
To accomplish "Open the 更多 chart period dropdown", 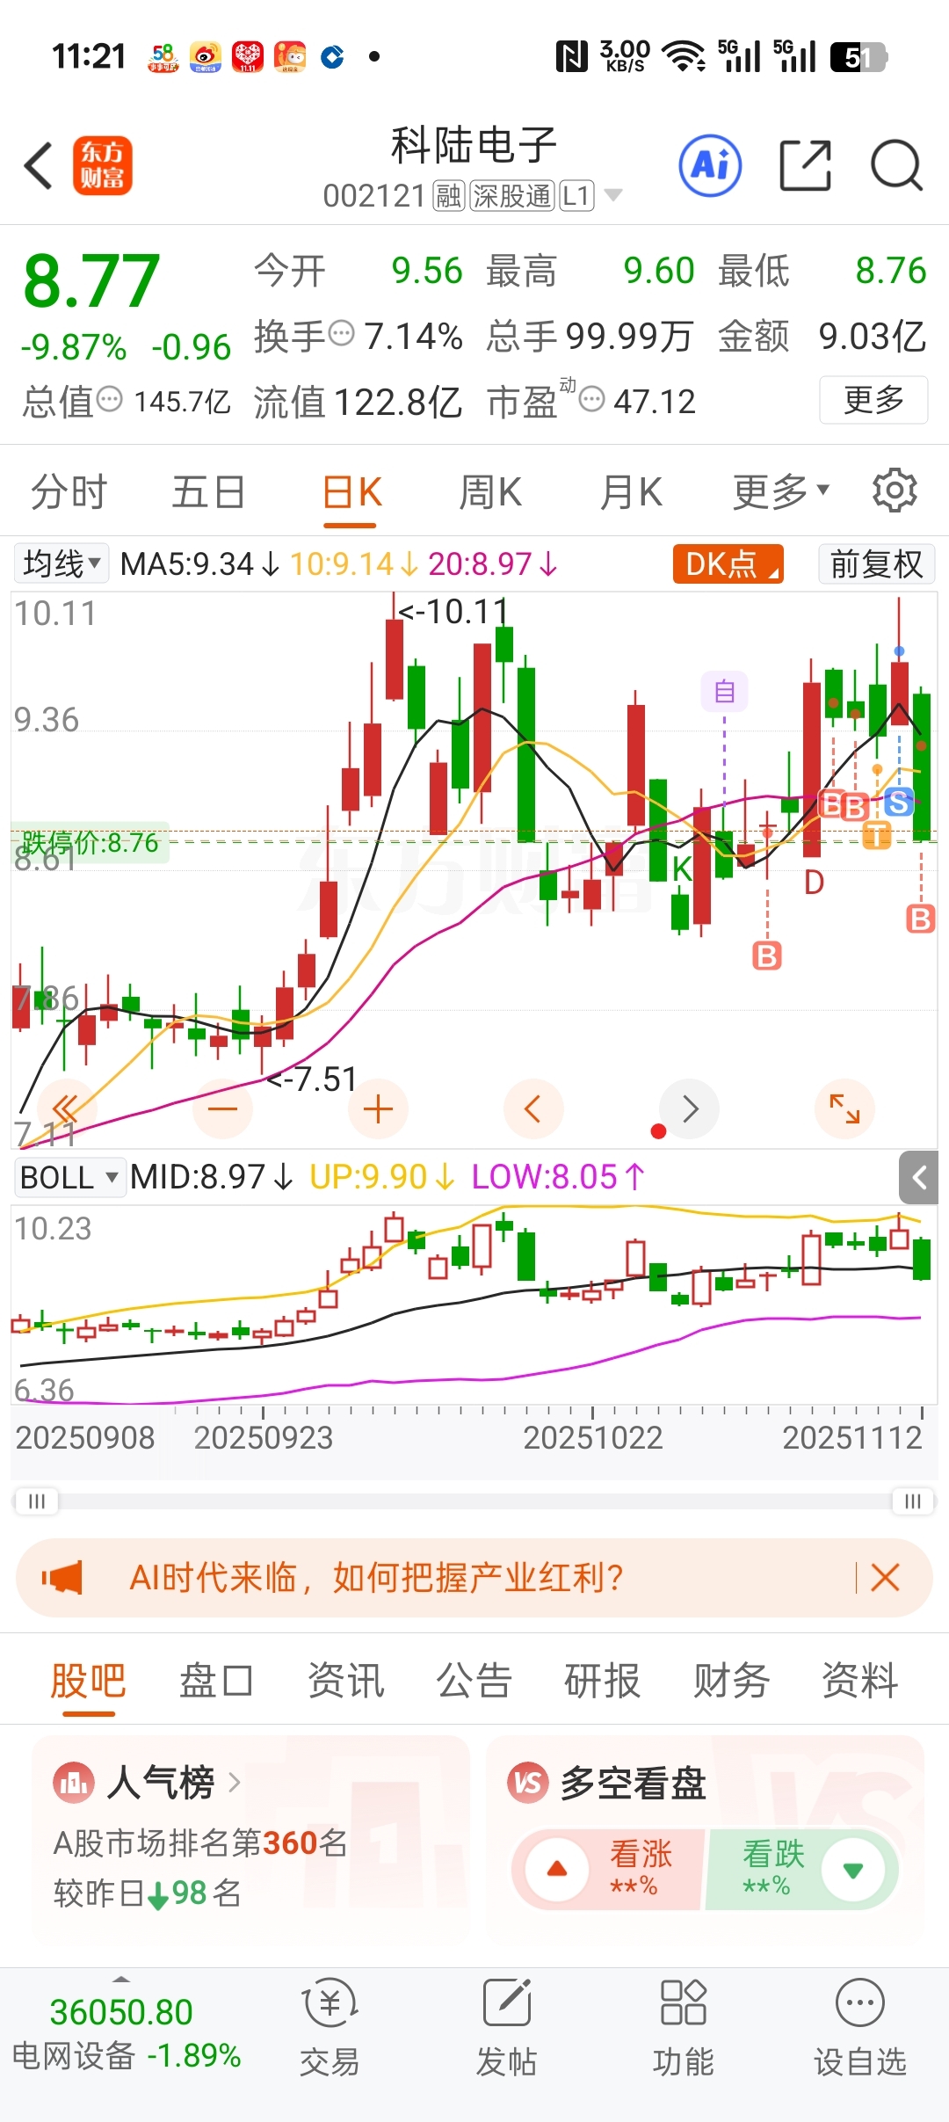I will 781,491.
